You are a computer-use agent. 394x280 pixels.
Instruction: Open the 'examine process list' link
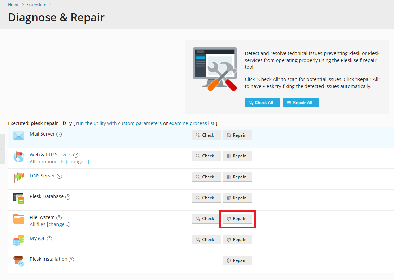pos(192,123)
